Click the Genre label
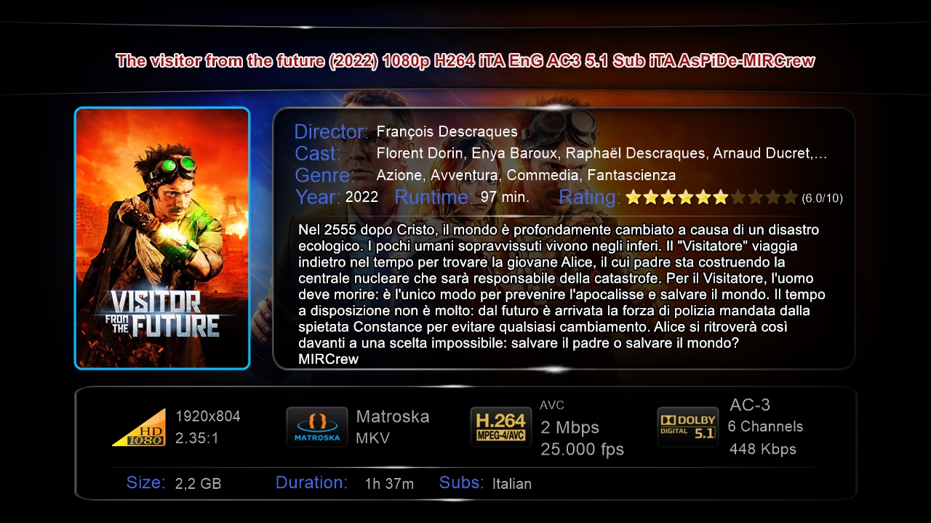Screen dimensions: 931x523 [324, 176]
